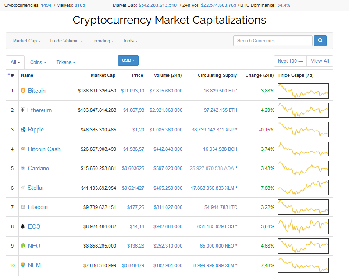Open the Bitcoin Cash name link
Image resolution: width=349 pixels, height=276 pixels.
(x=44, y=149)
